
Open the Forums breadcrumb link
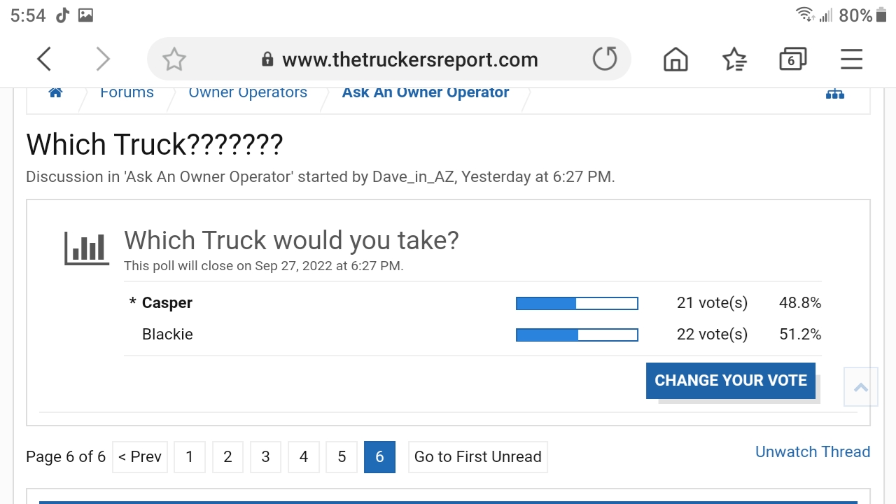(127, 93)
